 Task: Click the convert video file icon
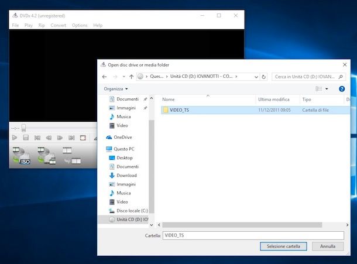pyautogui.click(x=71, y=156)
